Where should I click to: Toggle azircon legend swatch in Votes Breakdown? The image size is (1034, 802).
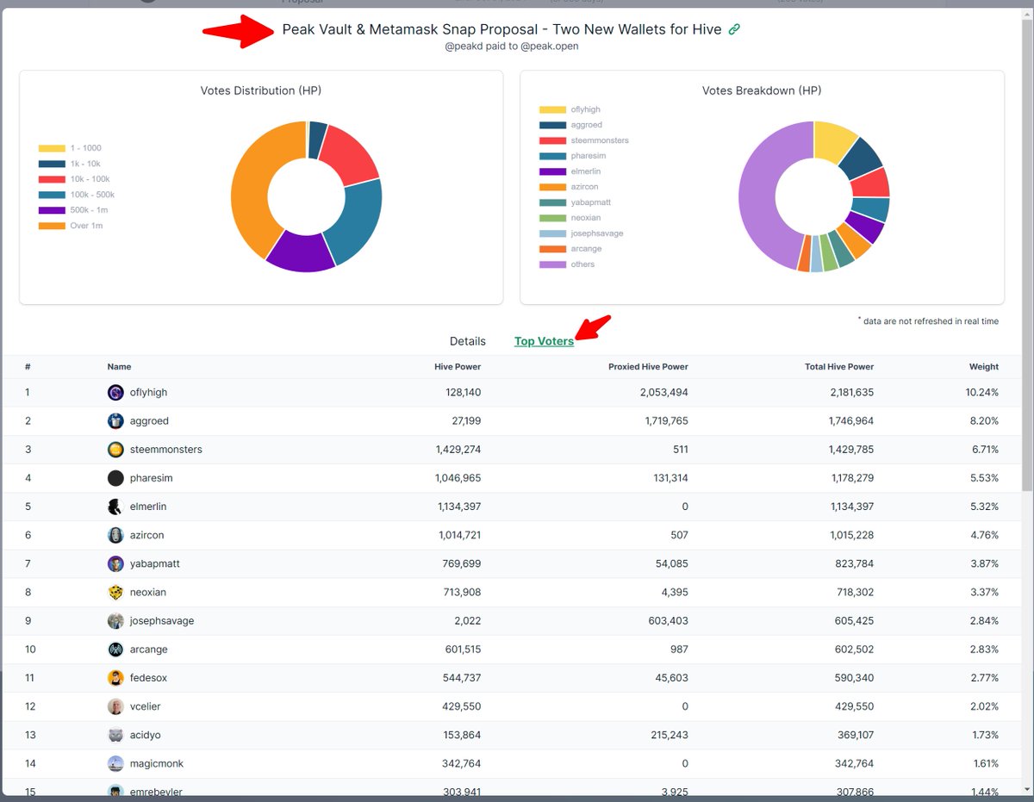pos(552,187)
